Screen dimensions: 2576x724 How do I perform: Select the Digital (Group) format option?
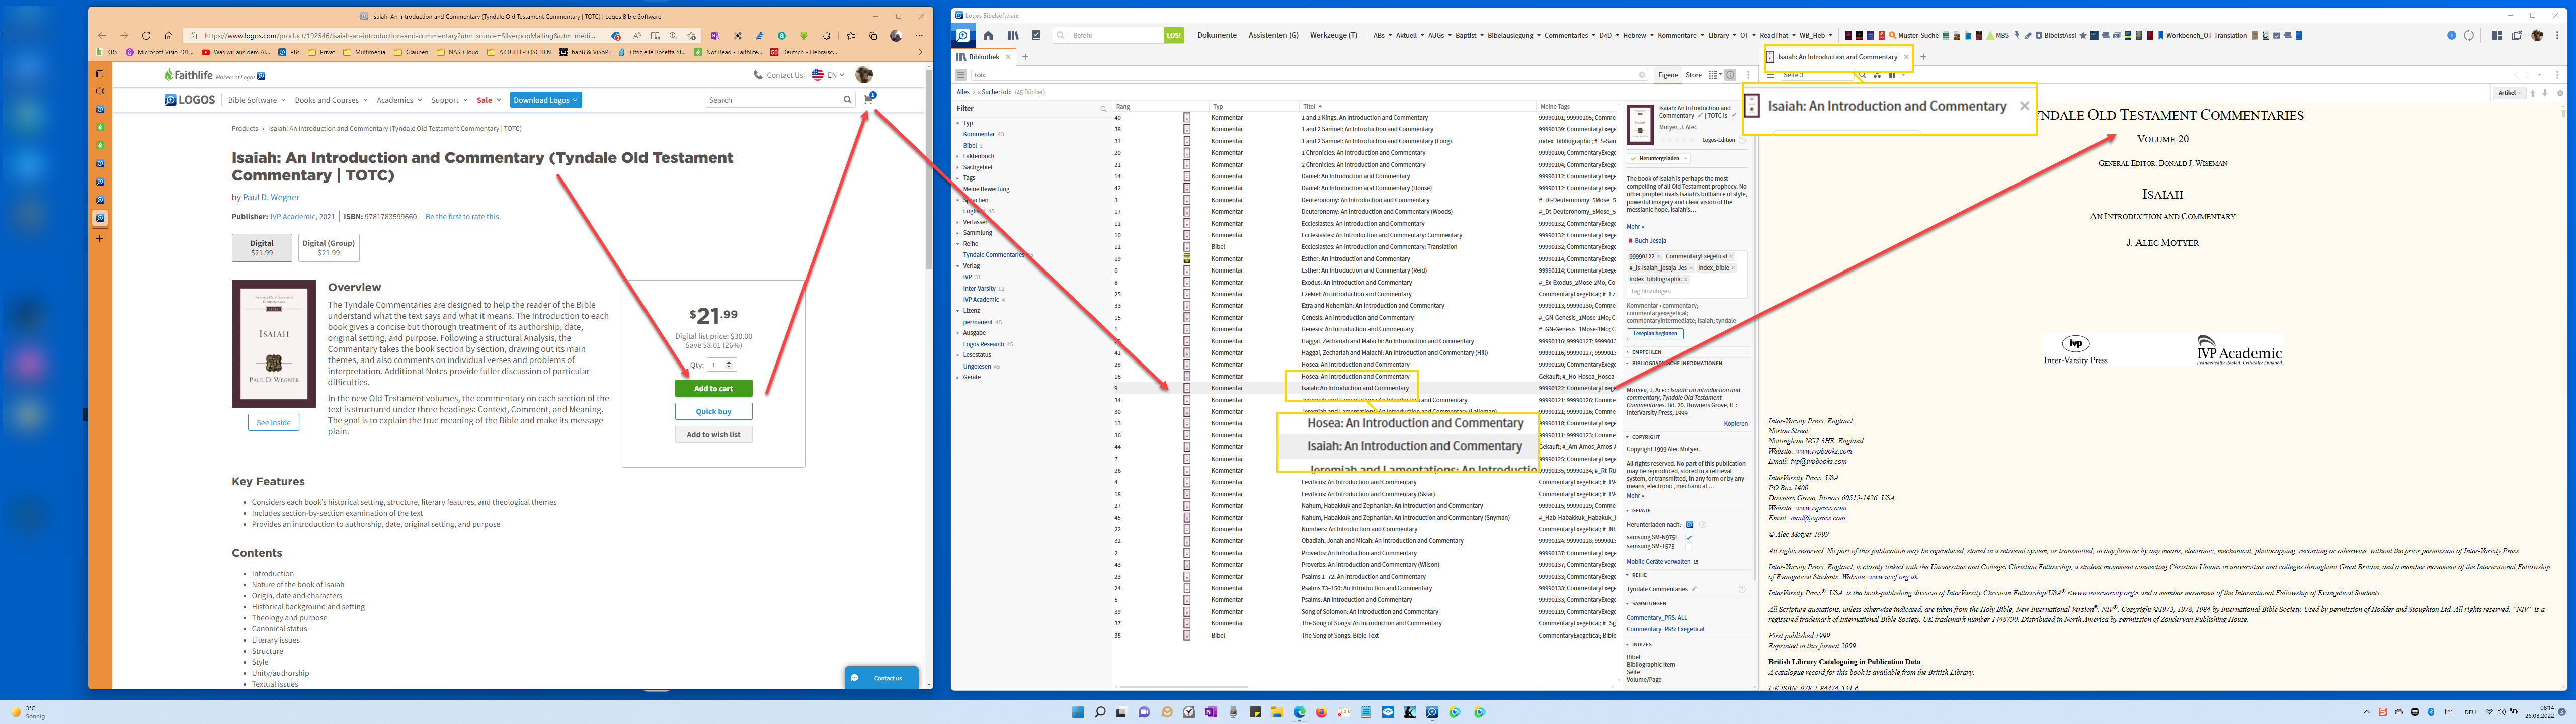click(329, 247)
